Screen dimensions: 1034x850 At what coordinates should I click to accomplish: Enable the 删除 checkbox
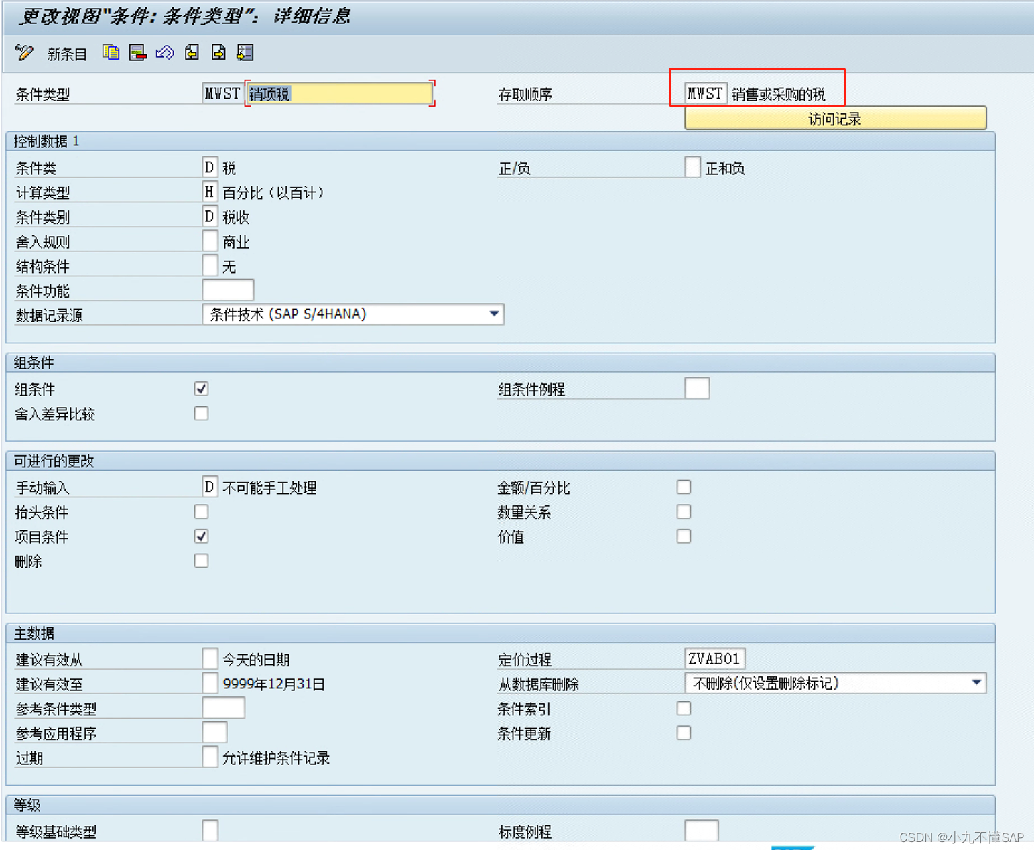coord(201,561)
